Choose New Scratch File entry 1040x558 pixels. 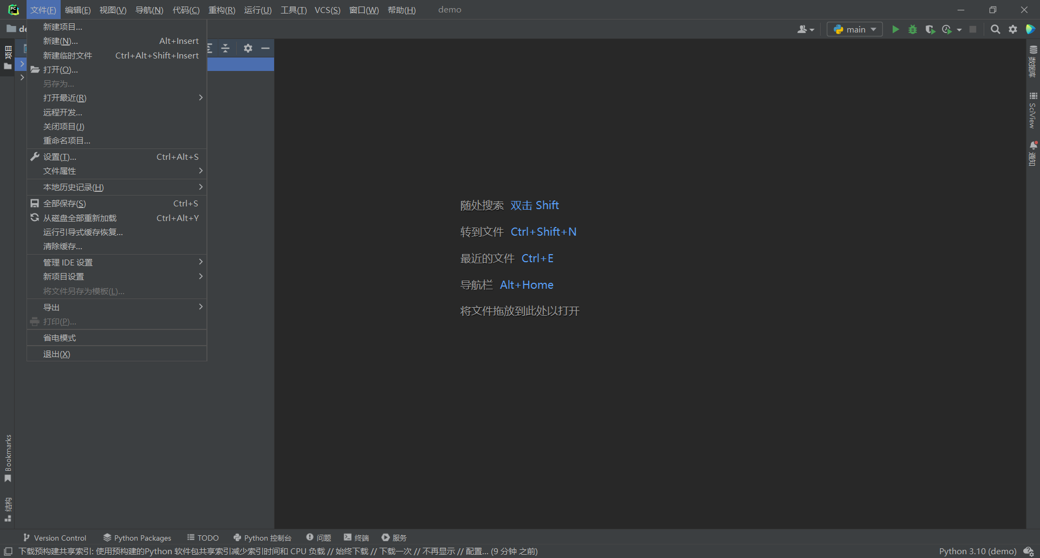(117, 56)
